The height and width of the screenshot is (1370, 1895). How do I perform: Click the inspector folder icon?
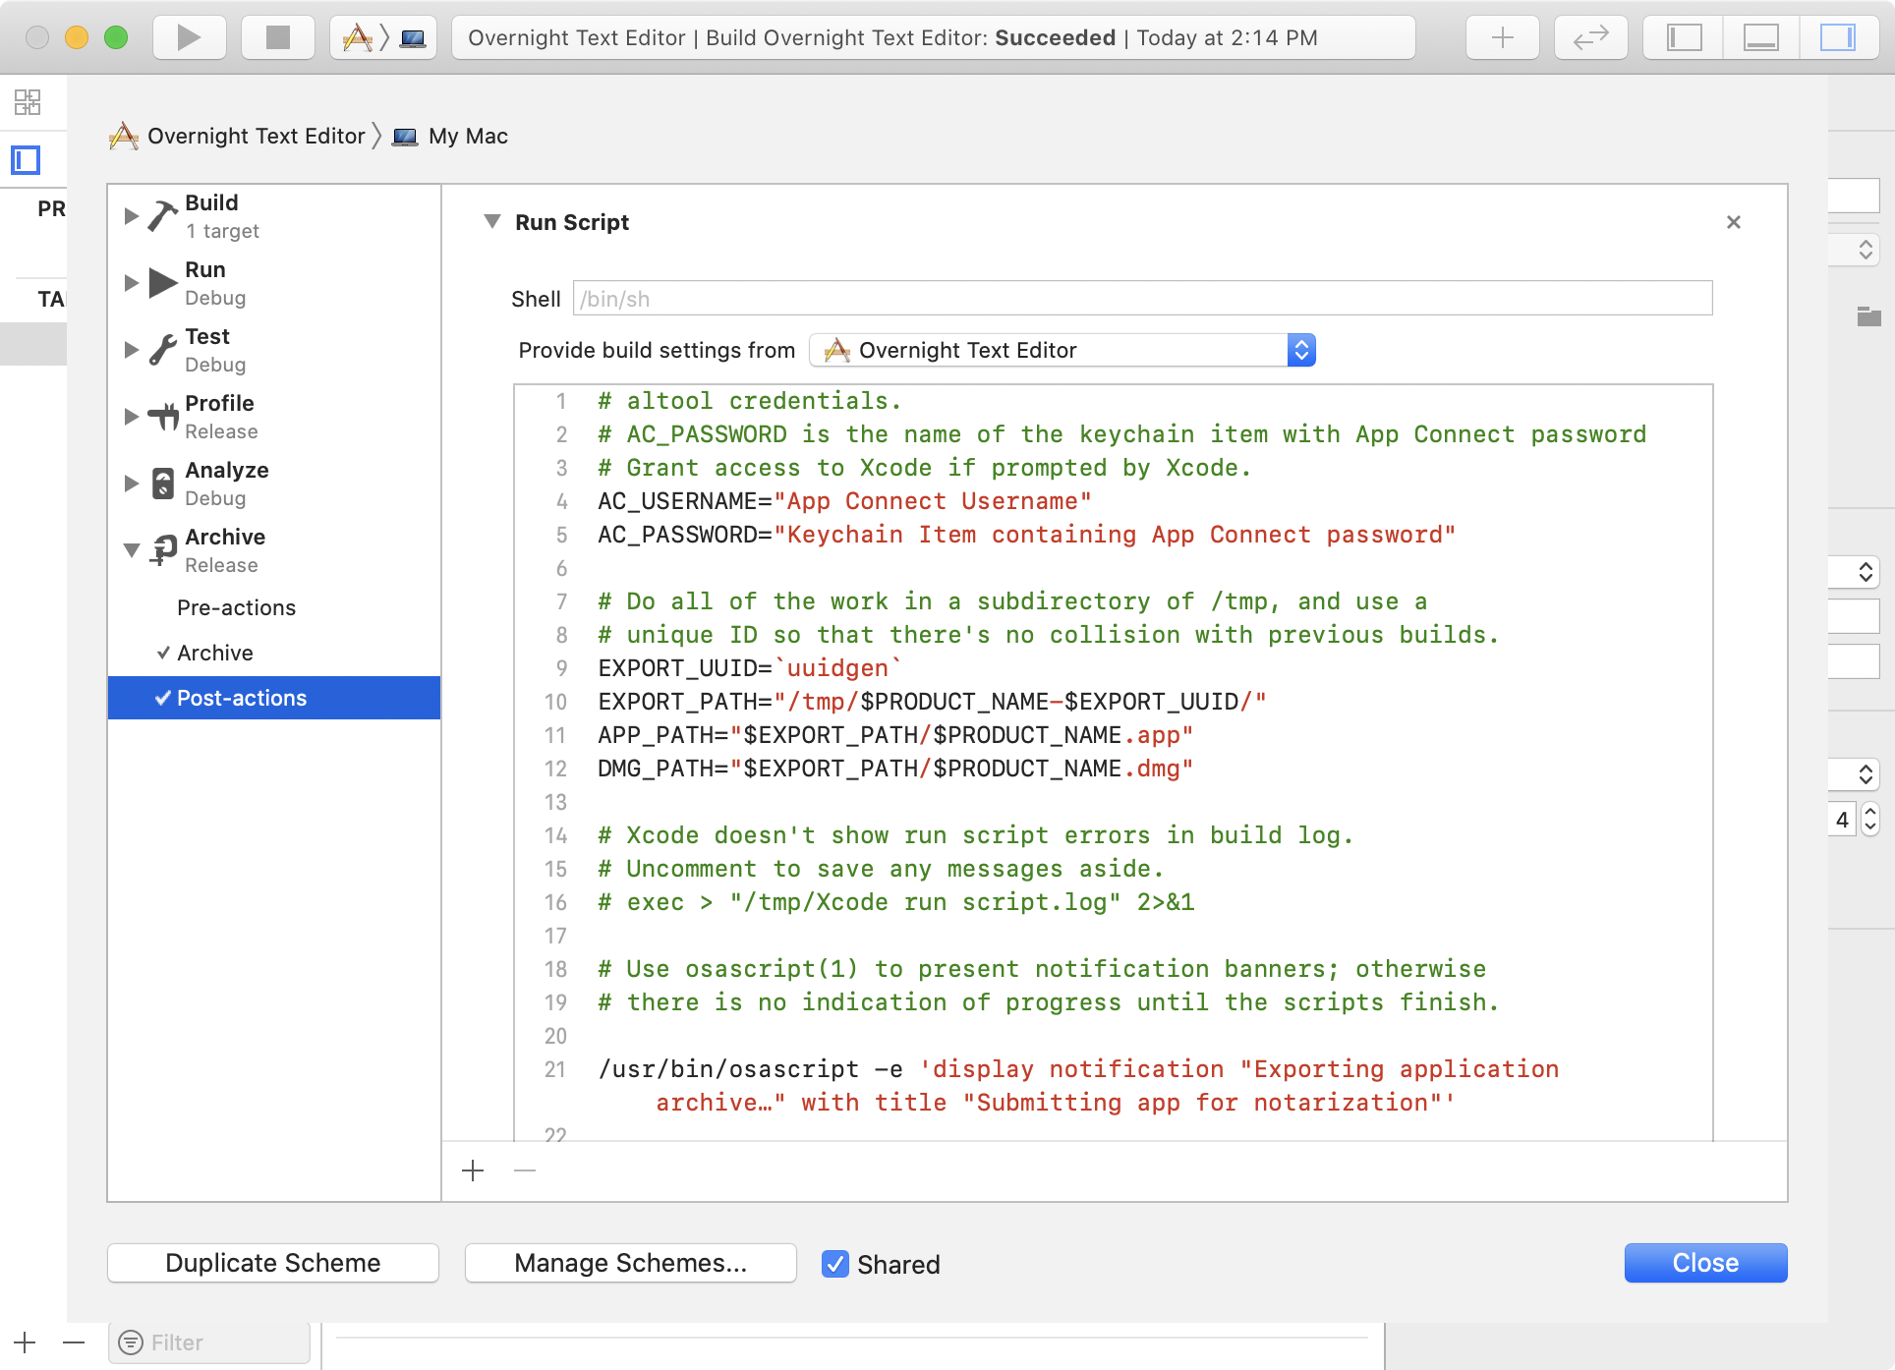(x=1868, y=316)
